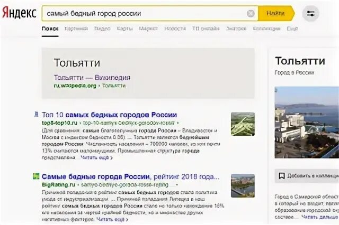The height and width of the screenshot is (225, 339).
Task: Open the Знатоки tab
Action: pos(236,29)
